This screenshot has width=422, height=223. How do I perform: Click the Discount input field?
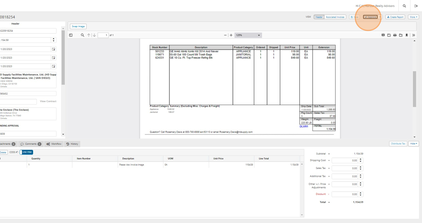pyautogui.click(x=345, y=194)
